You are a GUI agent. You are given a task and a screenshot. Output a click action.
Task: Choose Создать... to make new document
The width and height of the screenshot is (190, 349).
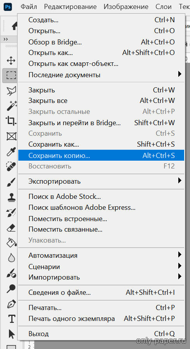coord(101,20)
